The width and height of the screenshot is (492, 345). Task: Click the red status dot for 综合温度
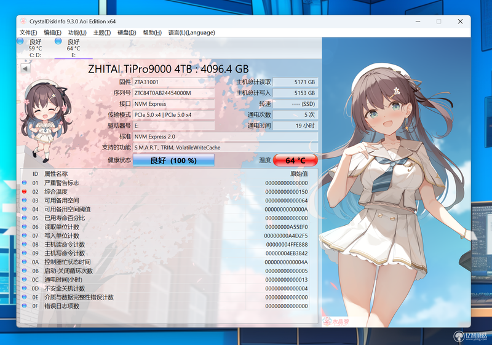click(x=24, y=191)
